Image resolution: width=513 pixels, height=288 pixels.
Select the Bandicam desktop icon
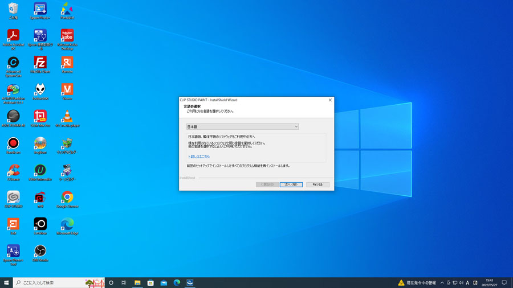point(13,145)
